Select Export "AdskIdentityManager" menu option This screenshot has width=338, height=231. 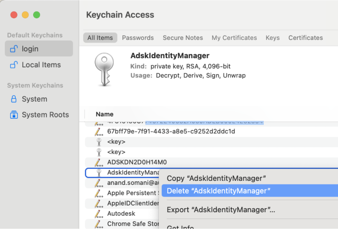pos(220,210)
